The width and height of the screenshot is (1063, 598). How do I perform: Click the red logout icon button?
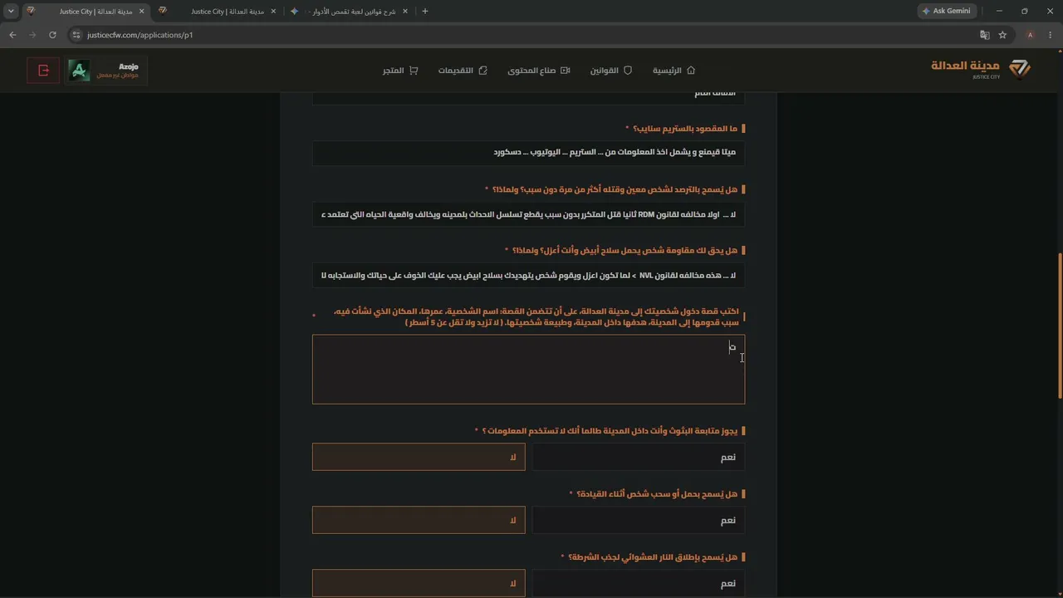tap(43, 71)
